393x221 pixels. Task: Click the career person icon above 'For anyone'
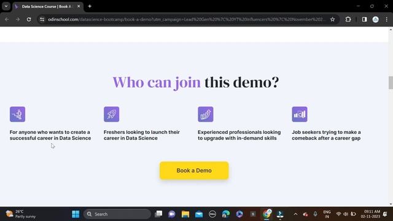tap(18, 114)
